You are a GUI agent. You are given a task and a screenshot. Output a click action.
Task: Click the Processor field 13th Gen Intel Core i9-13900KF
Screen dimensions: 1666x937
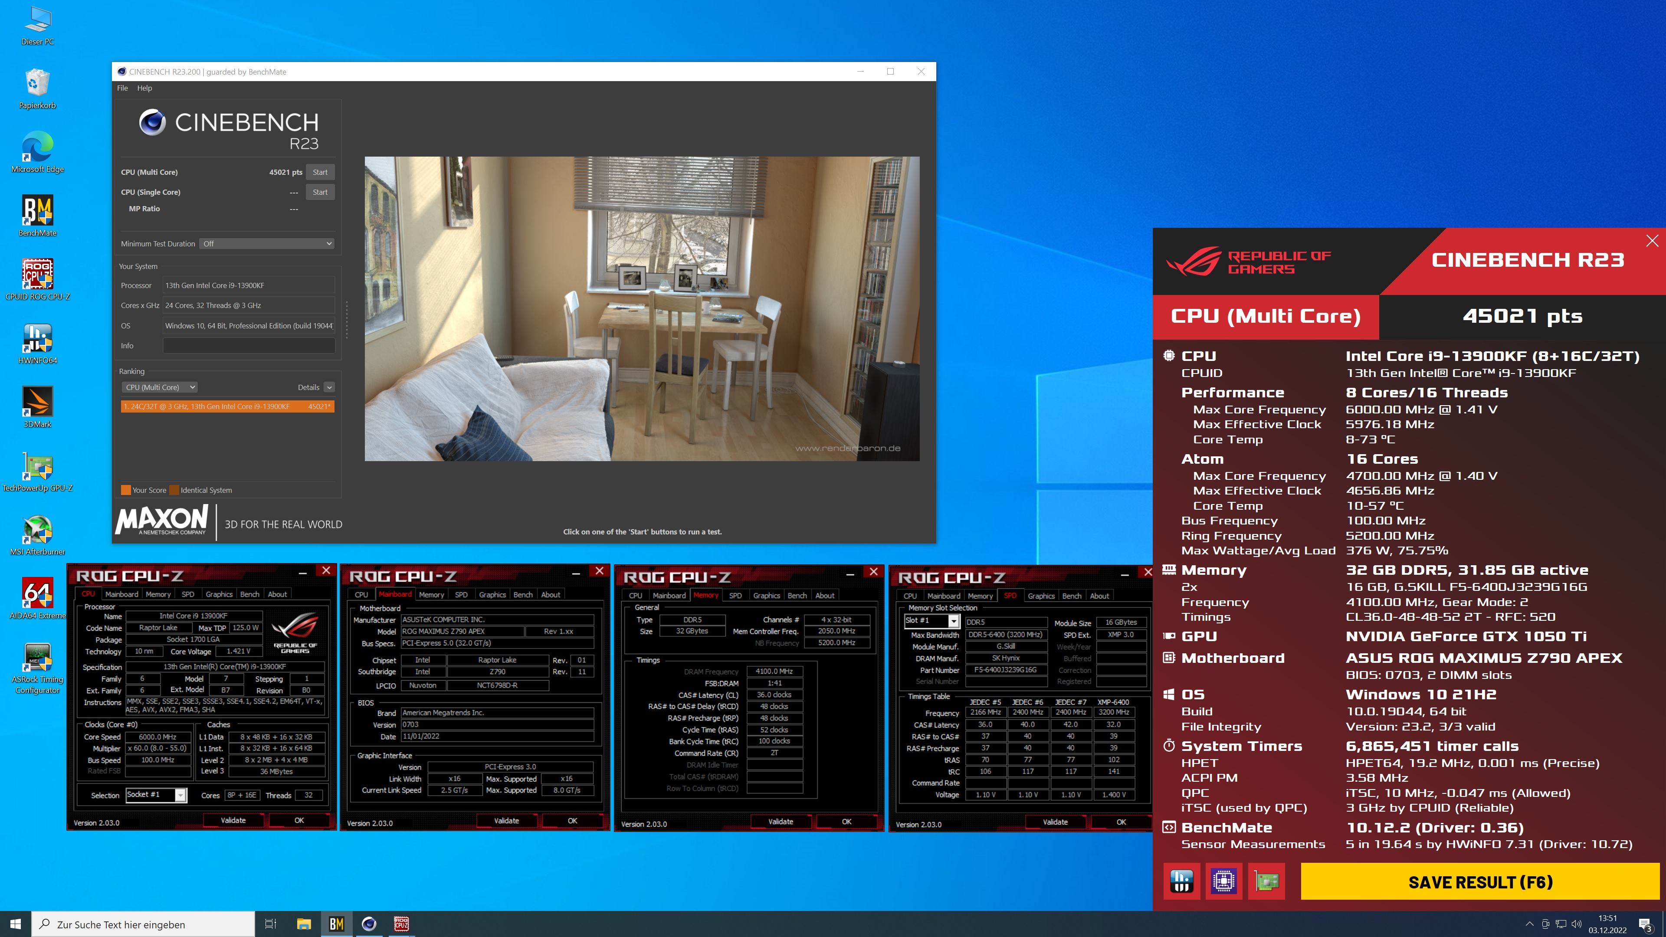249,285
